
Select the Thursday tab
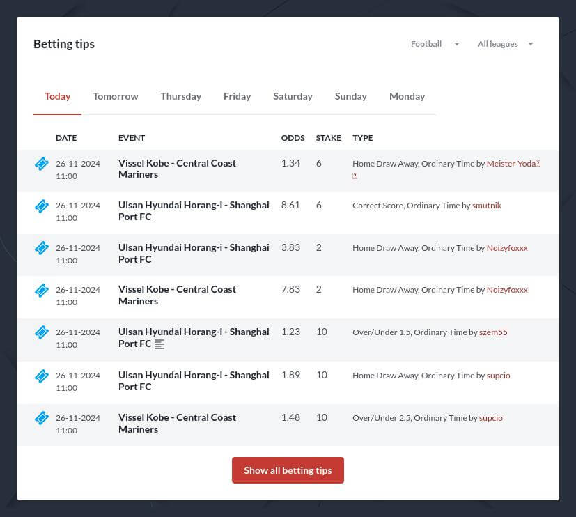tap(180, 95)
